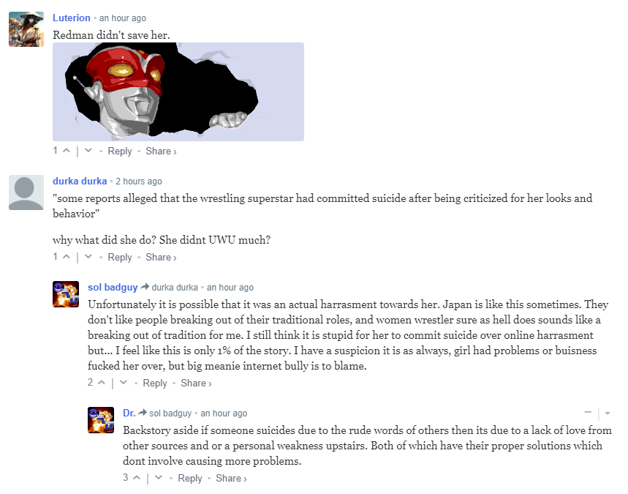Collapse Dr.'s comment with minus icon
628x494 pixels.
[588, 413]
